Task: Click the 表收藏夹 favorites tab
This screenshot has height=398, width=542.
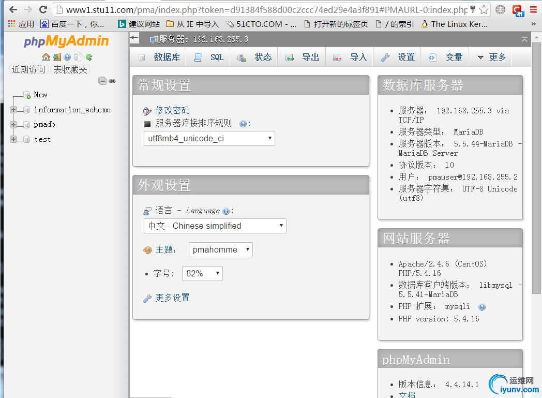Action: [x=70, y=69]
